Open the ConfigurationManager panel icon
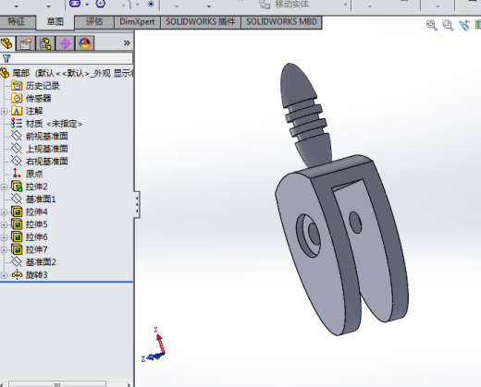The height and width of the screenshot is (387, 481). (45, 43)
